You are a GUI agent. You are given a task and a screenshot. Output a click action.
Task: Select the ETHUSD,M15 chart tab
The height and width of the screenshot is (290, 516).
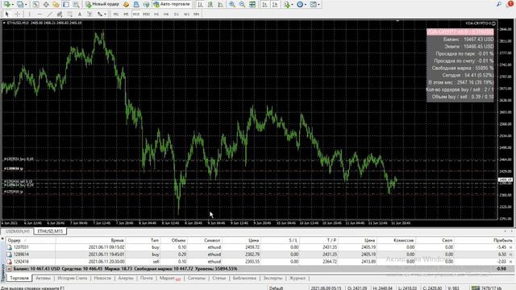(x=50, y=231)
